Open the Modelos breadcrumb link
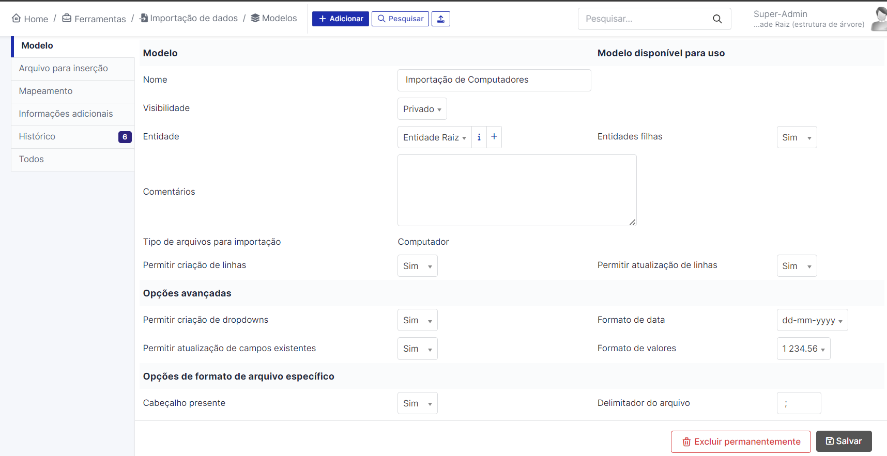The image size is (887, 456). click(274, 18)
